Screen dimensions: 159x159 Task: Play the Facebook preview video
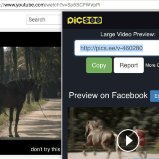[128, 140]
